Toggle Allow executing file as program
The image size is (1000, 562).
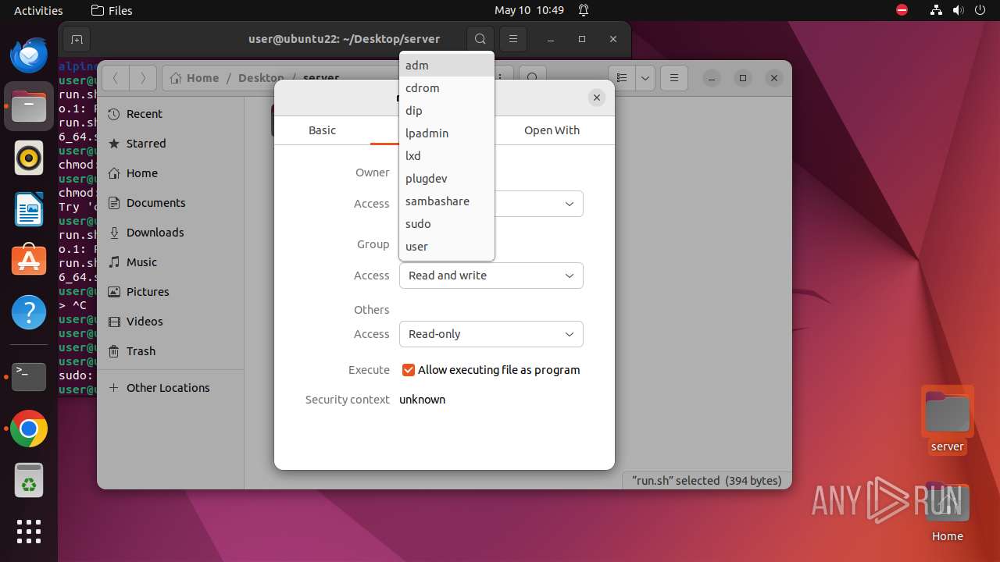tap(408, 370)
